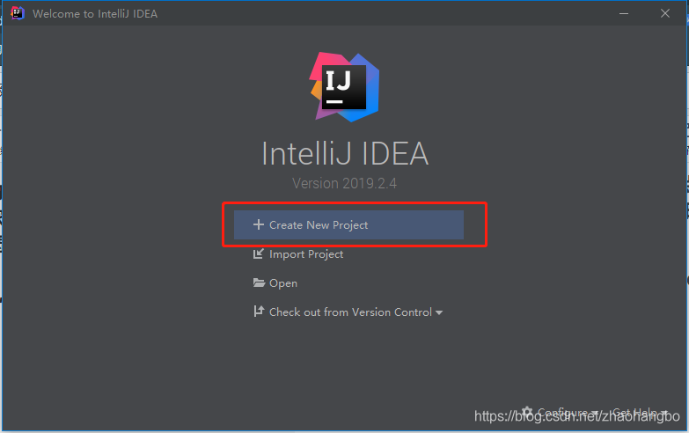This screenshot has width=689, height=433.
Task: Click the Import Project arrow icon
Action: pyautogui.click(x=259, y=253)
